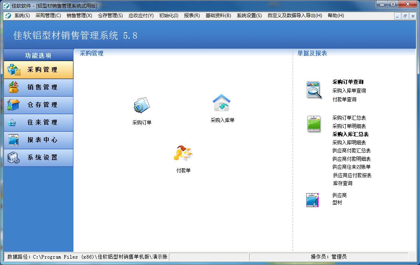This screenshot has width=420, height=265.
Task: Open the 采购入库汇总表 report
Action: (x=351, y=134)
